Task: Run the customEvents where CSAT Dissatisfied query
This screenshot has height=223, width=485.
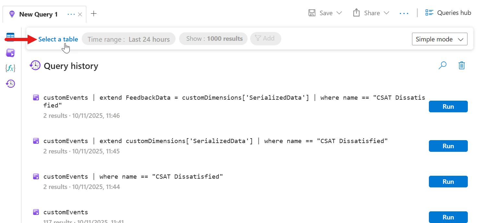Action: pyautogui.click(x=448, y=182)
